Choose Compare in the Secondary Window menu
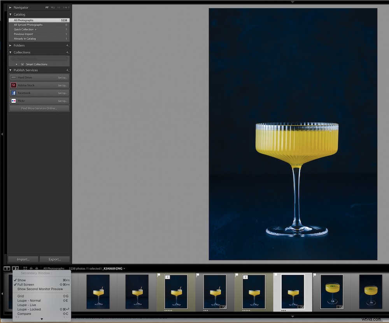The image size is (389, 323). tap(24, 314)
